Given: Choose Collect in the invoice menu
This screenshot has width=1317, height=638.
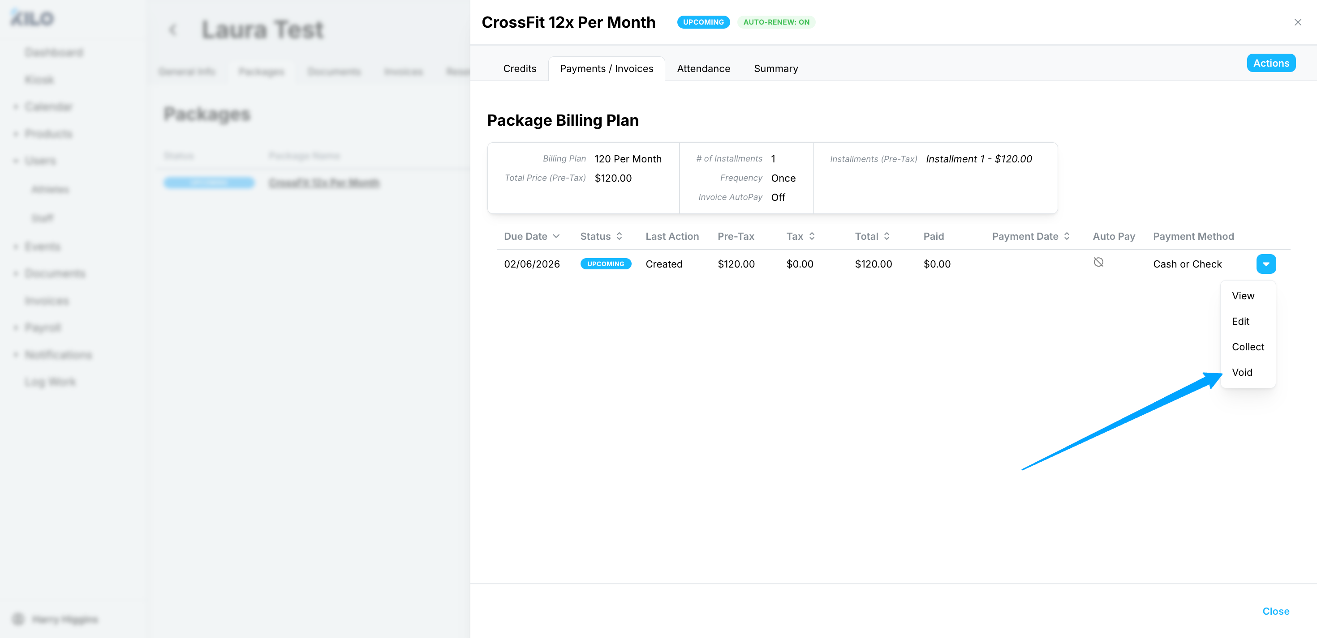Looking at the screenshot, I should (x=1248, y=347).
